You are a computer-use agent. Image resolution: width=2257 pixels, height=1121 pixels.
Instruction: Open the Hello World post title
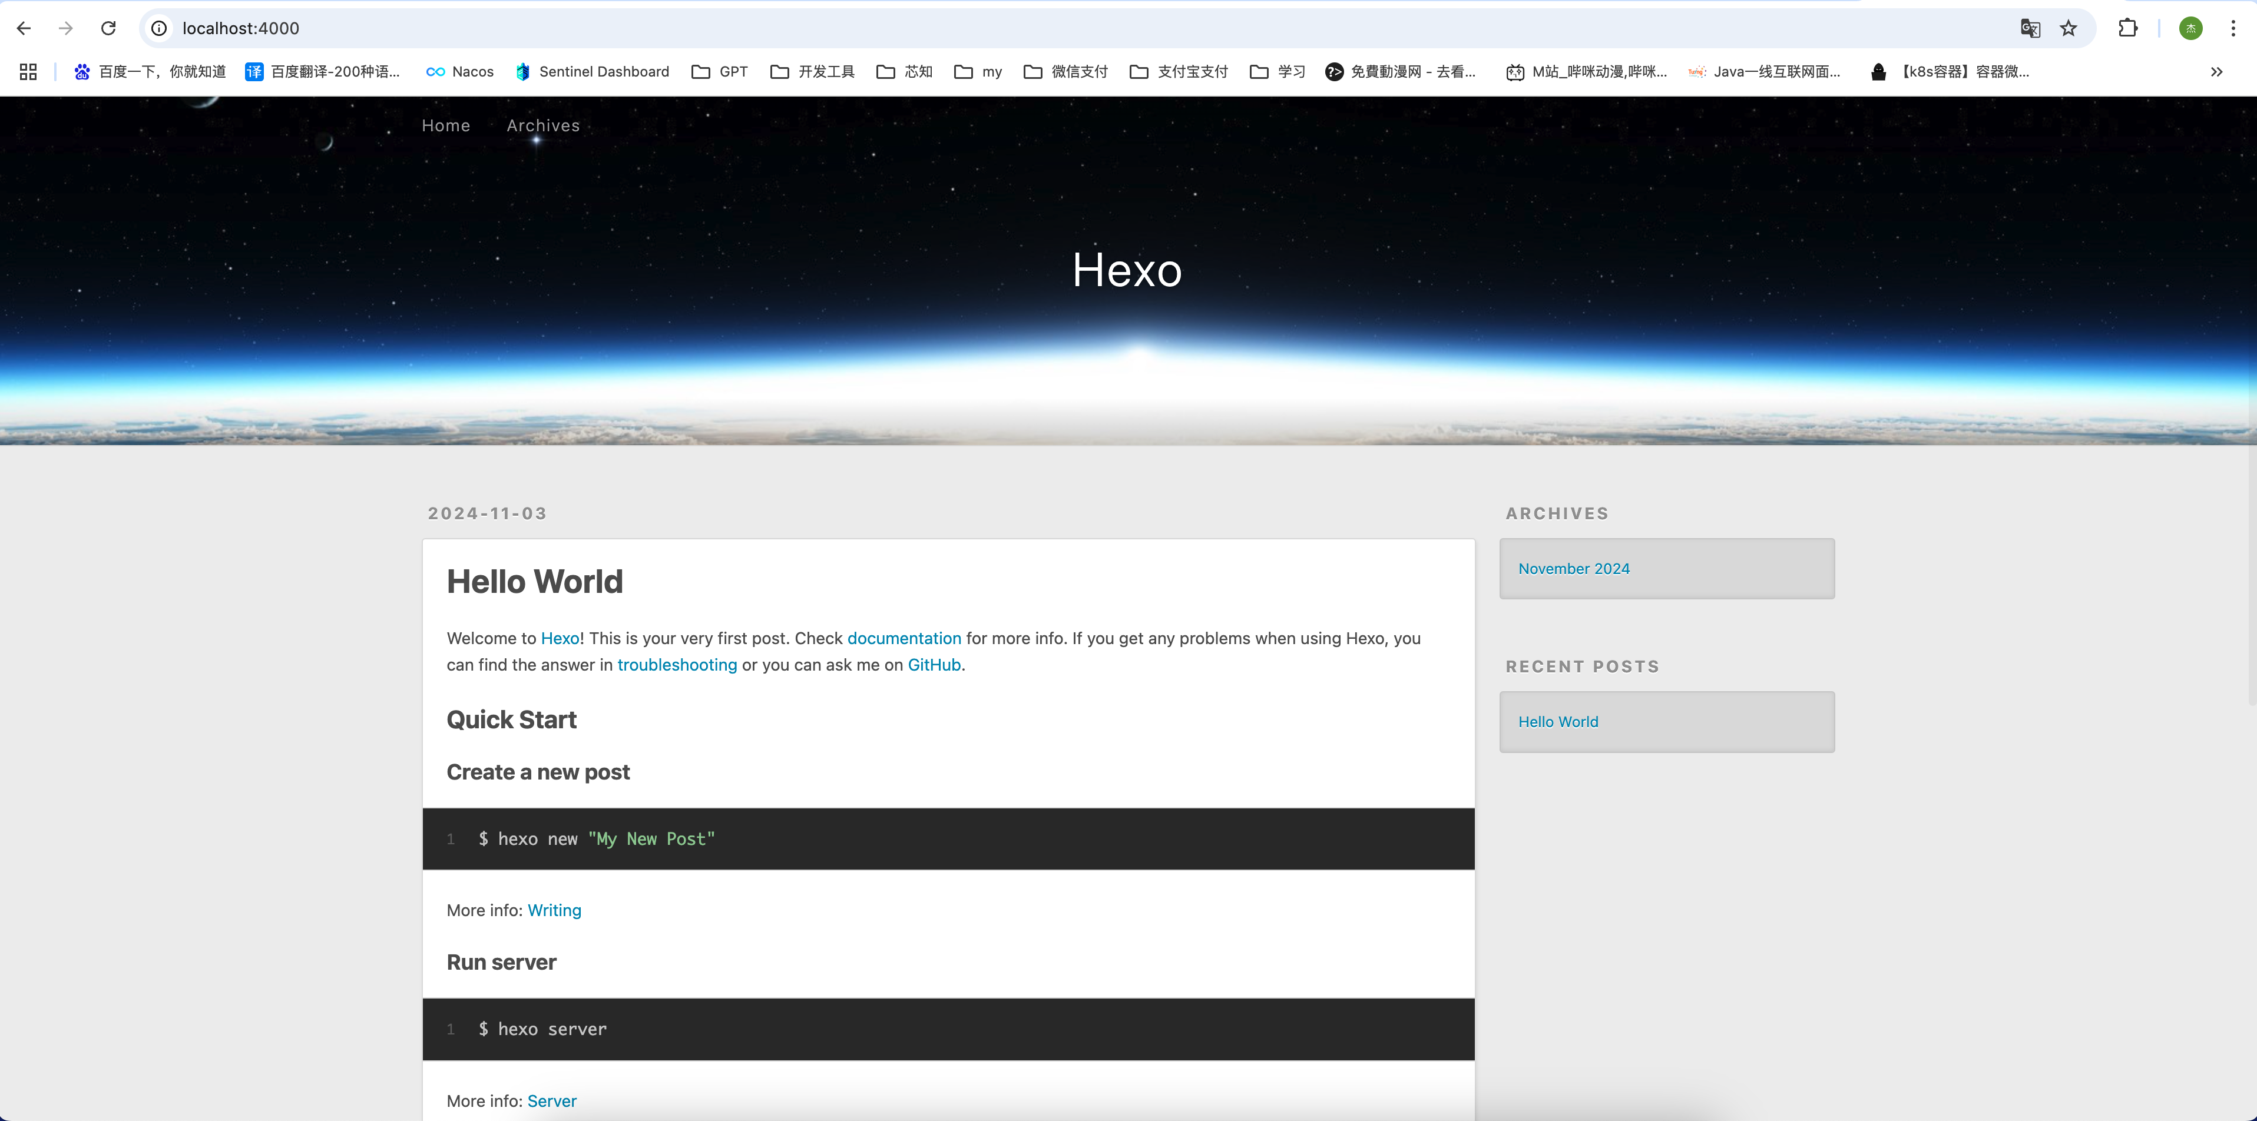pyautogui.click(x=534, y=582)
